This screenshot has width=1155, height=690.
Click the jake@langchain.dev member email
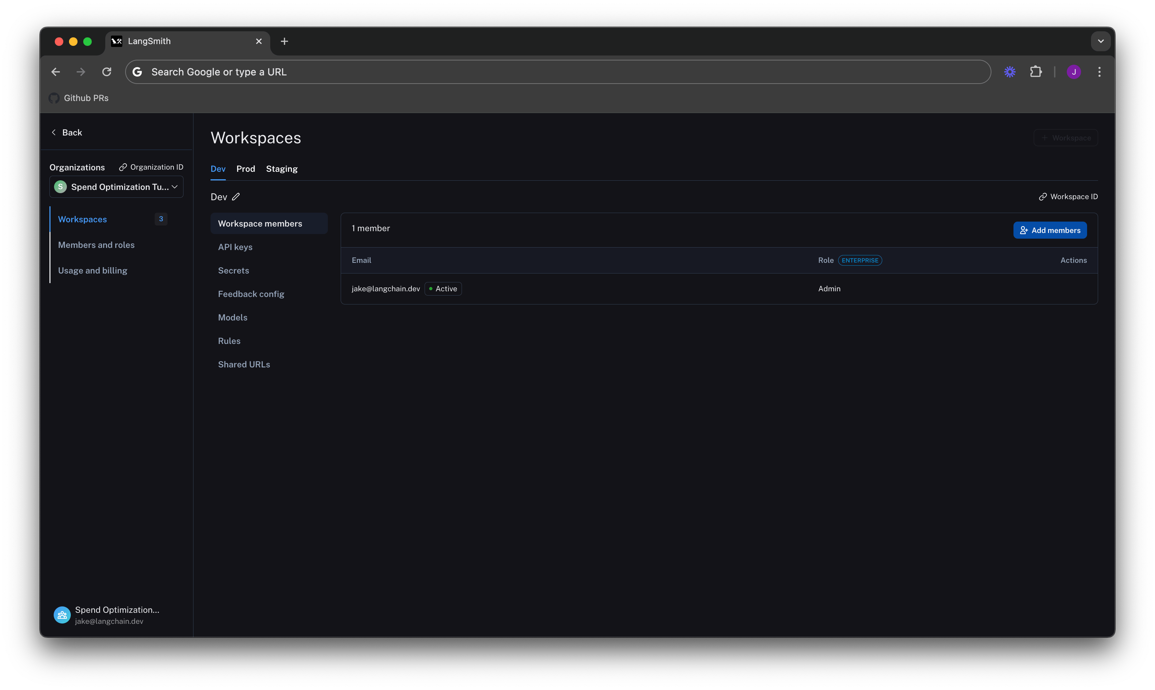(386, 289)
